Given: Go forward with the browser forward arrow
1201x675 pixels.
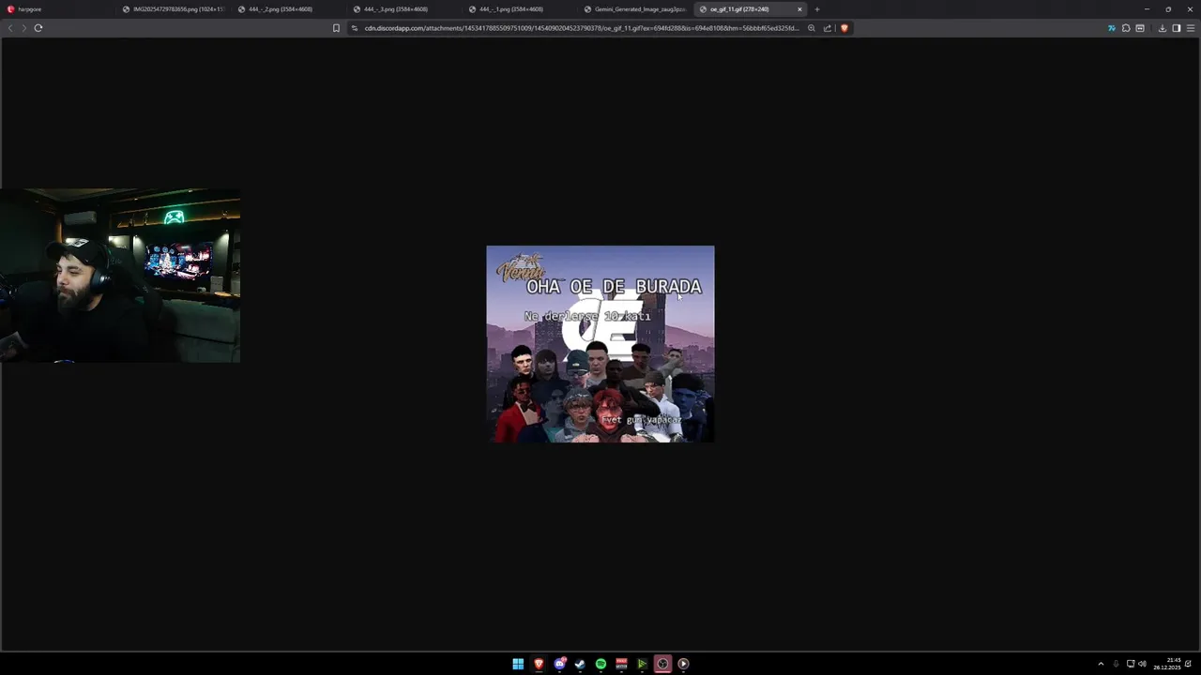Looking at the screenshot, I should coord(23,28).
